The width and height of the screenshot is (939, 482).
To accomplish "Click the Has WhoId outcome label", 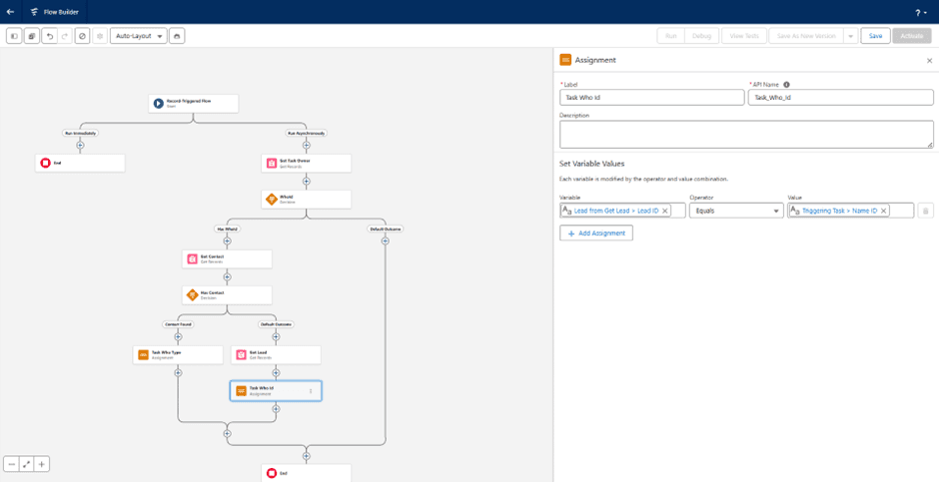I will point(227,229).
